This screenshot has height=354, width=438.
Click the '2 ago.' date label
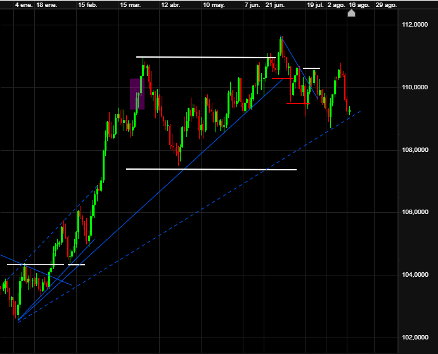[337, 5]
